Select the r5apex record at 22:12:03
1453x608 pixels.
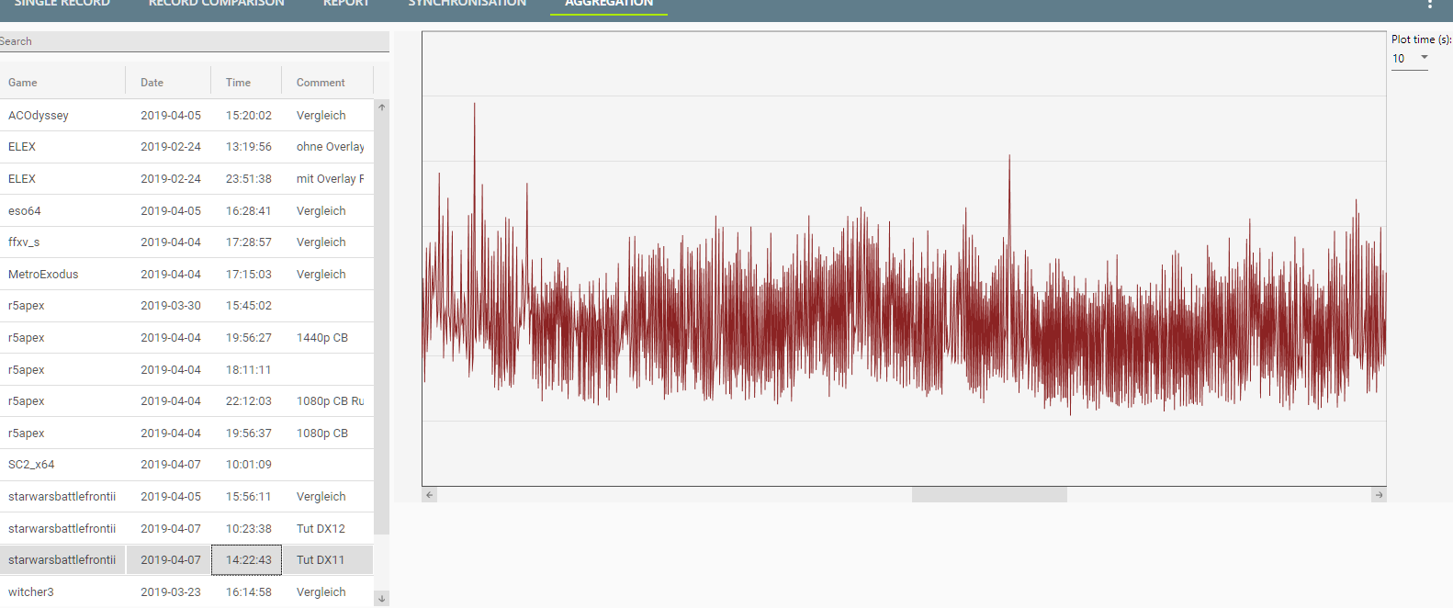[x=186, y=401]
